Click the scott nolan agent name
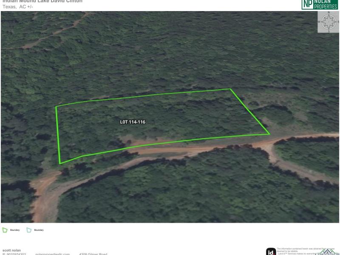Image resolution: width=340 pixels, height=255 pixels. click(12, 250)
